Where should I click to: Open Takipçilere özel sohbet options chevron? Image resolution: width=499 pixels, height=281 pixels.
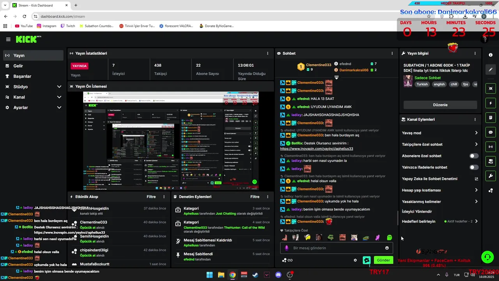click(476, 144)
